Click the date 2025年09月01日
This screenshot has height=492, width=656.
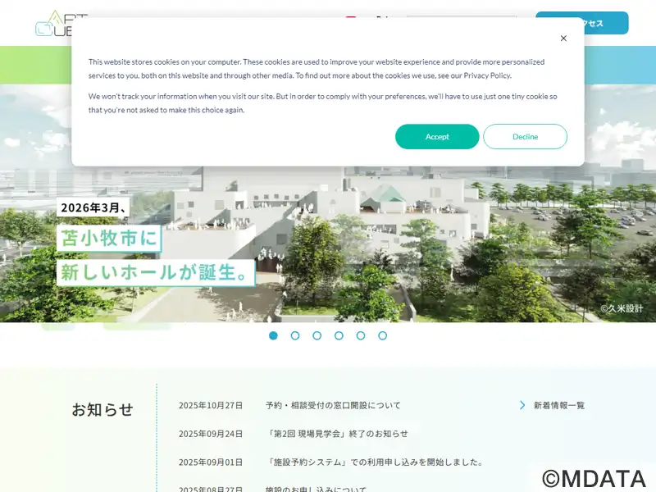(211, 462)
